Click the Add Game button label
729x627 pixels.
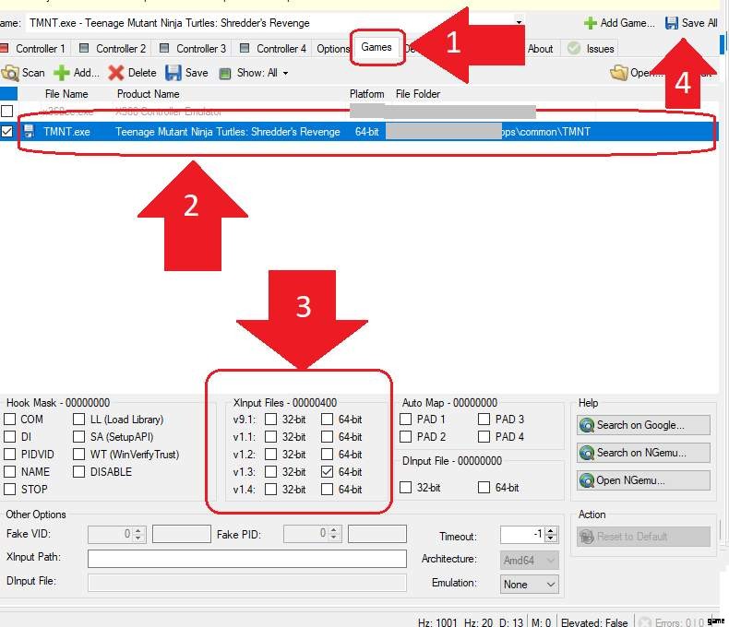click(627, 23)
